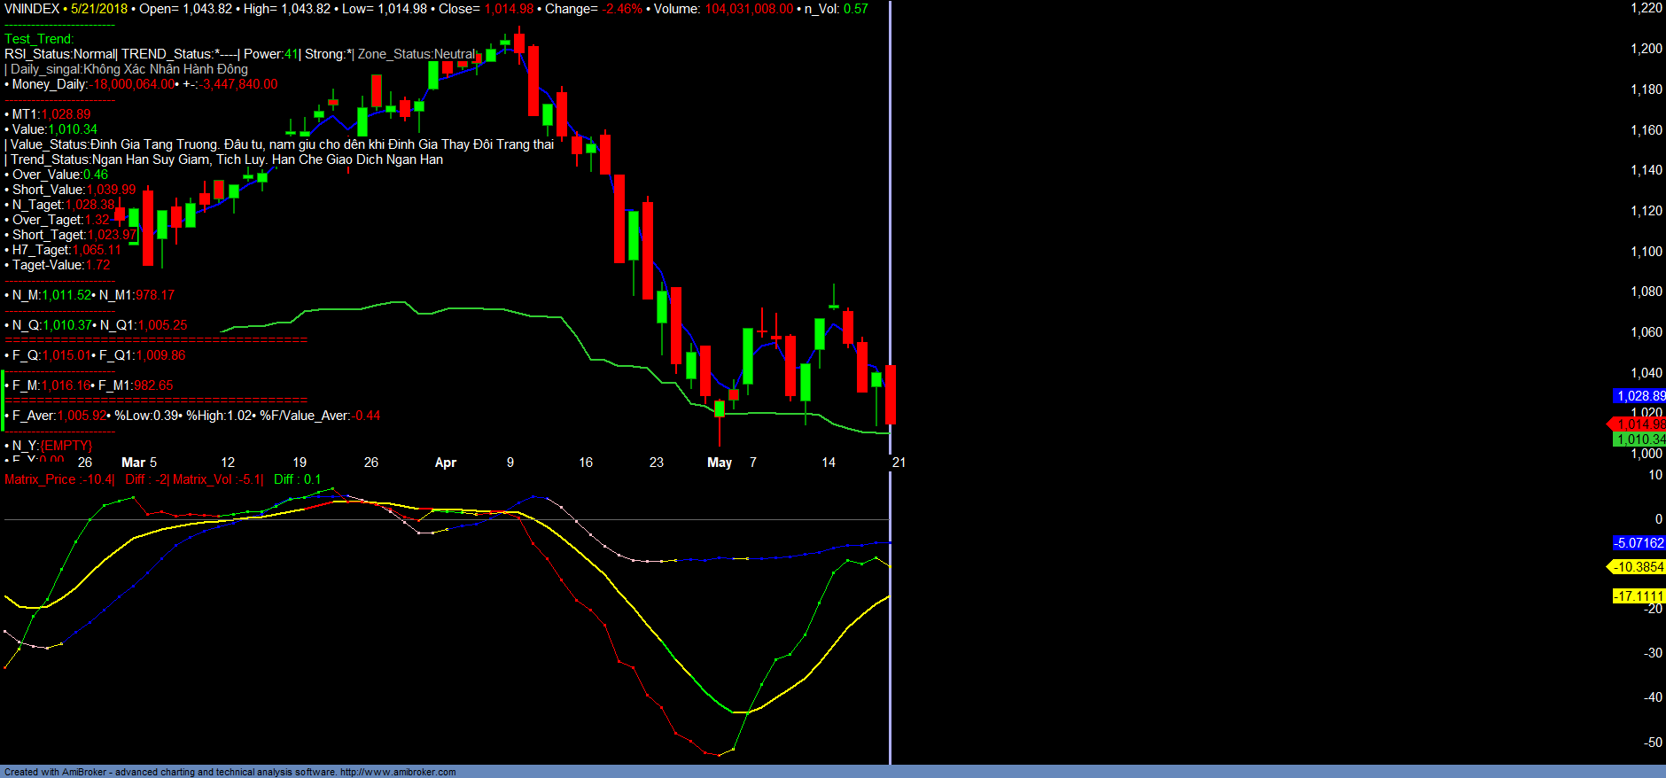Image resolution: width=1666 pixels, height=778 pixels.
Task: Click the red 1,014.98 close price tag
Action: 1640,424
